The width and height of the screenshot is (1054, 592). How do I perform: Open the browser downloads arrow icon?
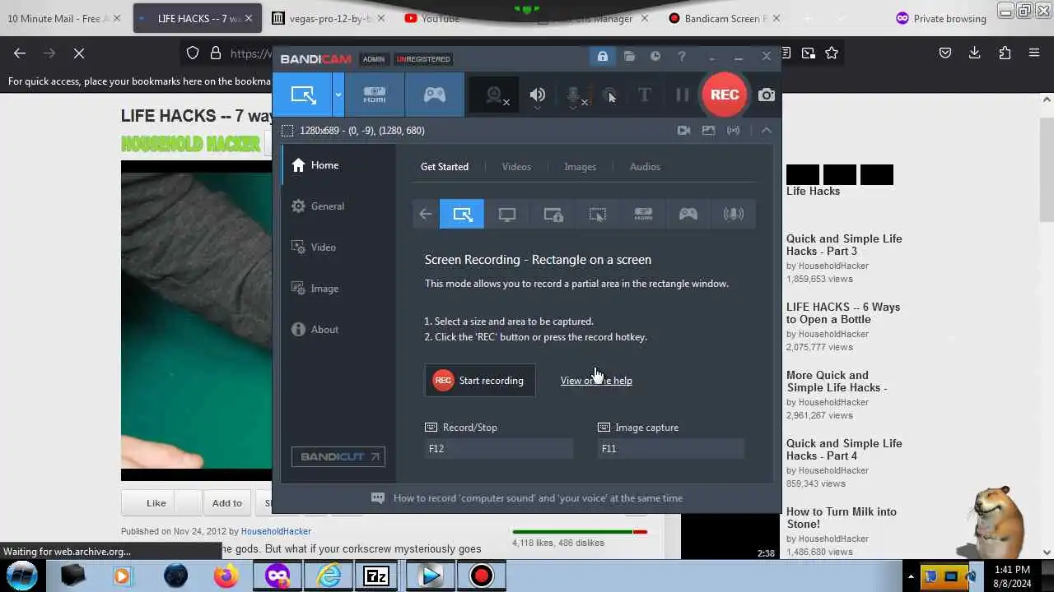point(974,53)
